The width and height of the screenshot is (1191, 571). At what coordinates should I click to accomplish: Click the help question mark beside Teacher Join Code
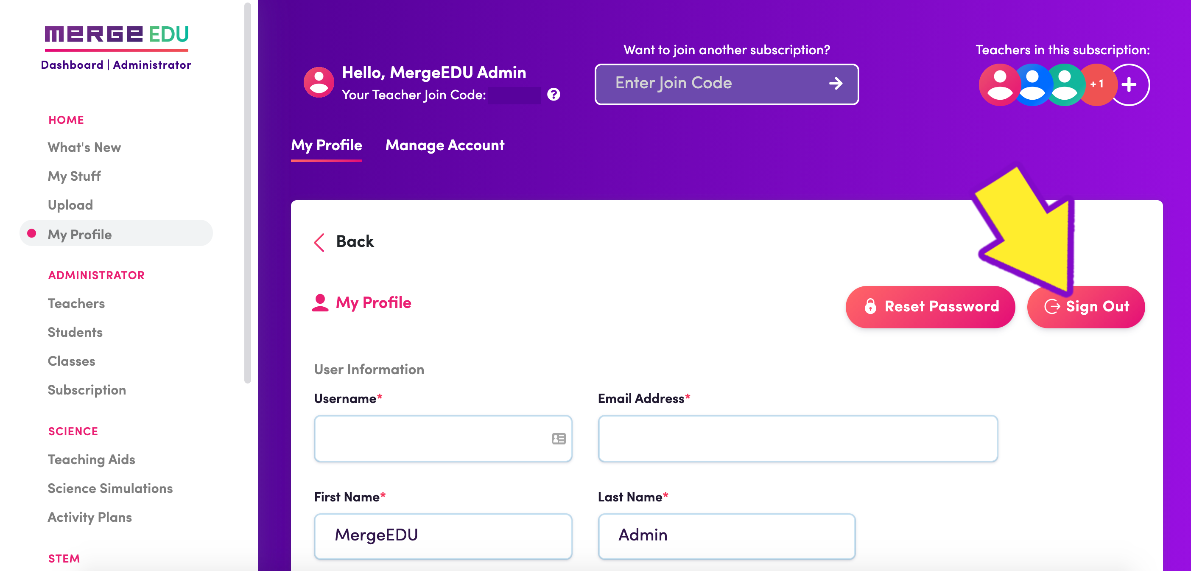click(x=554, y=94)
